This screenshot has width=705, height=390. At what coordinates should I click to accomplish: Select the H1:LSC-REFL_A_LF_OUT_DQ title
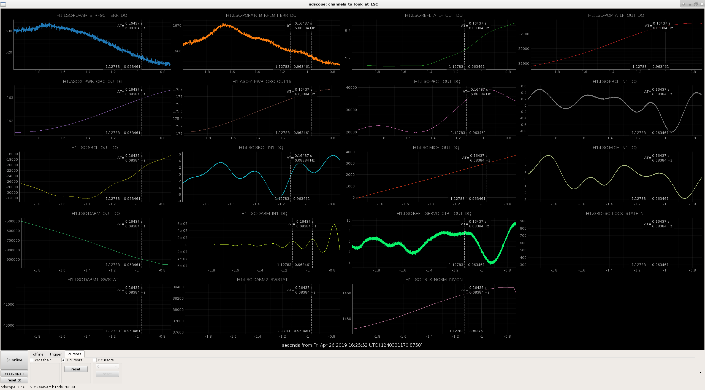tap(434, 15)
